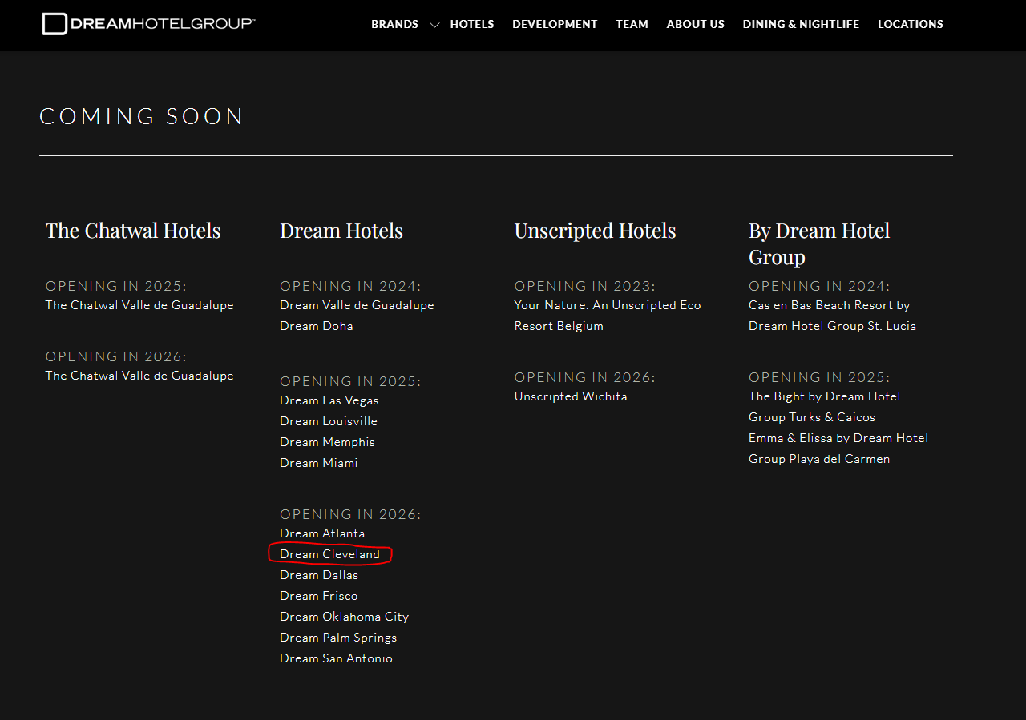The width and height of the screenshot is (1026, 720).
Task: Select Dream Atlanta
Action: [322, 533]
